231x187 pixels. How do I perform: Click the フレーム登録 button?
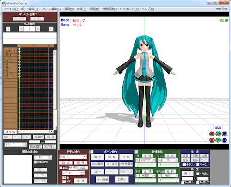[x=103, y=180]
